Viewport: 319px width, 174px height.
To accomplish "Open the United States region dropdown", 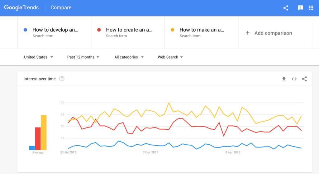I will coord(38,57).
